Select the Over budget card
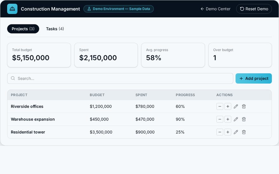279x174 pixels. pyautogui.click(x=240, y=55)
